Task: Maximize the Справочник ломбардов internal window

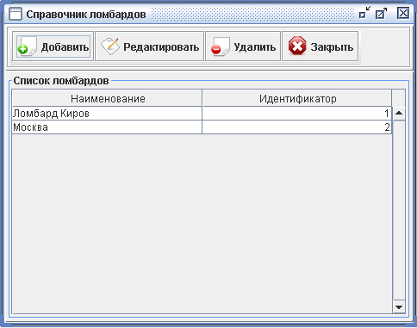Action: (381, 13)
